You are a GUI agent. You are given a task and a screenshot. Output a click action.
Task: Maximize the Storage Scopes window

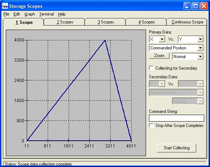click(196, 6)
